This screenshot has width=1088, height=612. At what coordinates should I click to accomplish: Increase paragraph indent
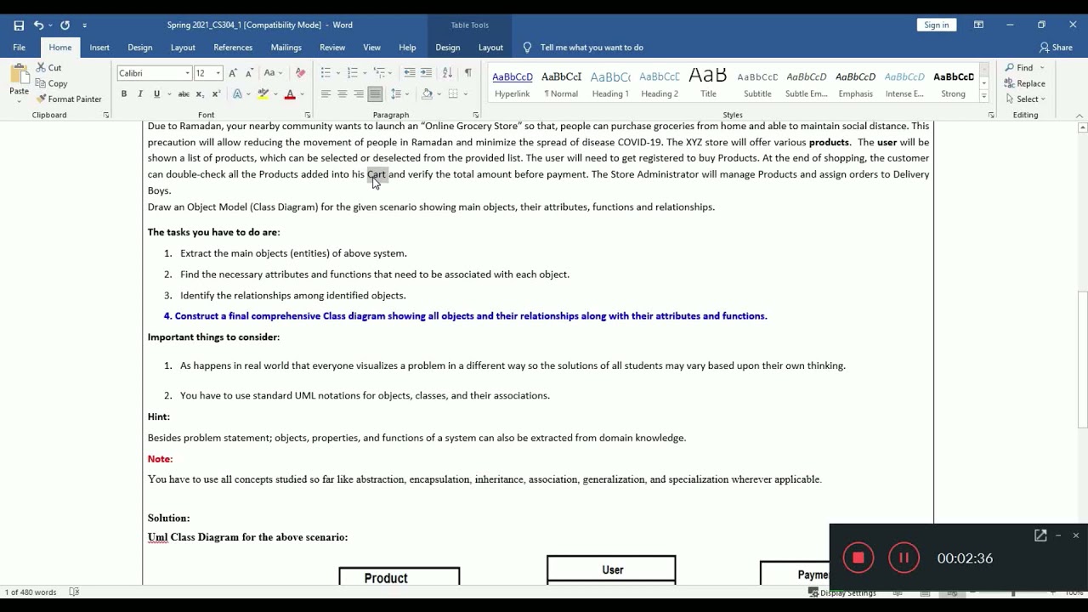[x=427, y=73]
